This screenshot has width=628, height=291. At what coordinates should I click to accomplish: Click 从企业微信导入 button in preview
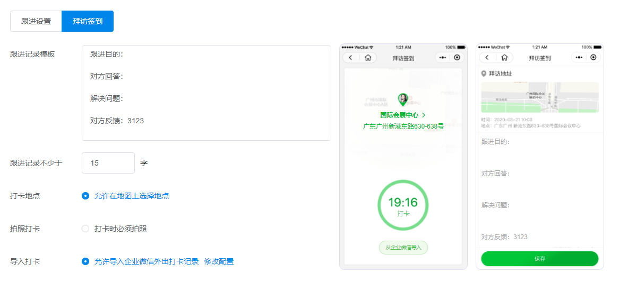(403, 248)
